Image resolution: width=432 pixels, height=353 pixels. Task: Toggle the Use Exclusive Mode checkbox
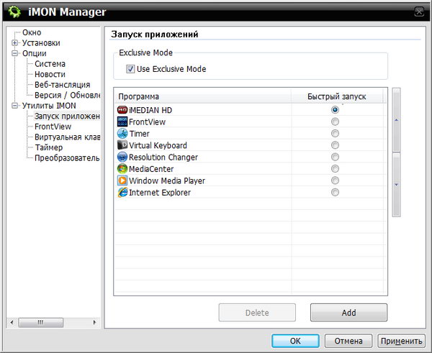coord(130,69)
